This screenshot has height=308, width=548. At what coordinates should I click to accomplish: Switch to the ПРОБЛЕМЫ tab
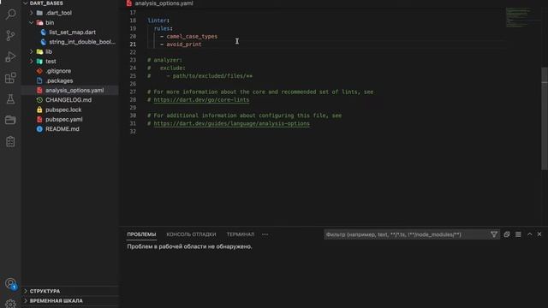(141, 234)
